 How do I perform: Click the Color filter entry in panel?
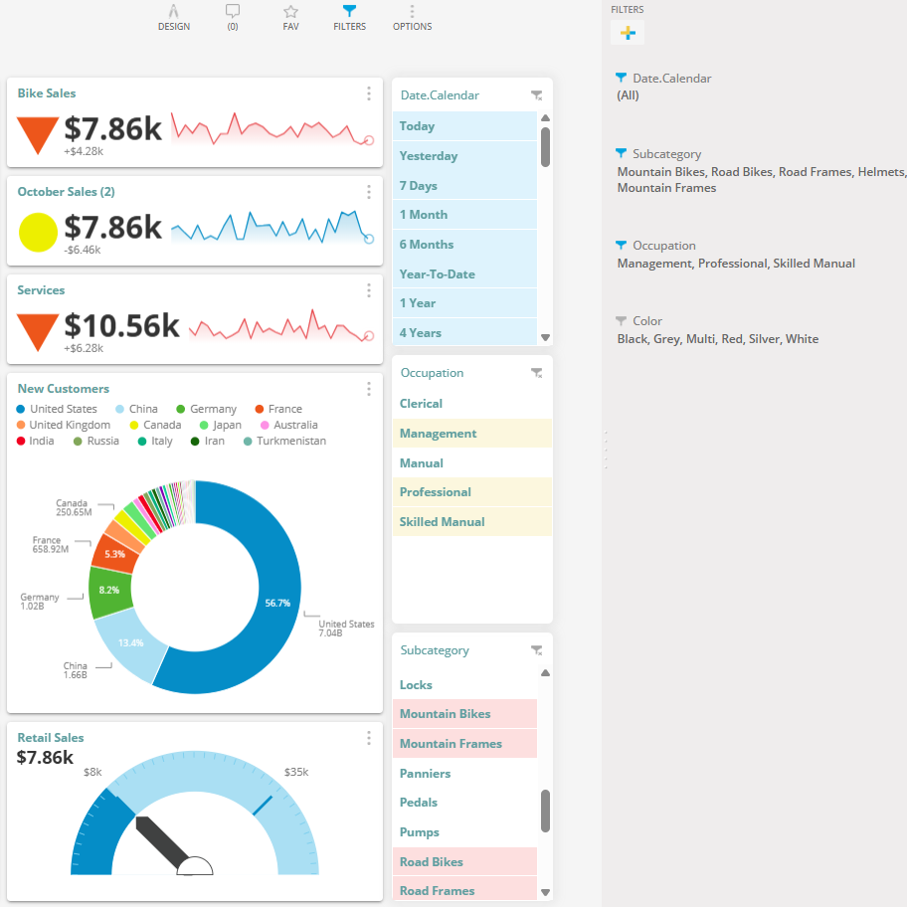[646, 321]
